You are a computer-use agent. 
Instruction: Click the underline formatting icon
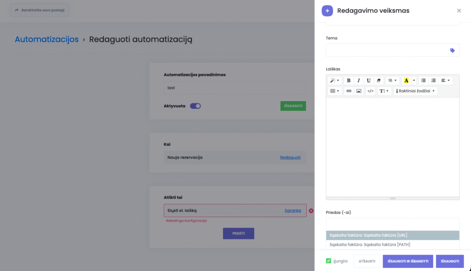pyautogui.click(x=368, y=80)
